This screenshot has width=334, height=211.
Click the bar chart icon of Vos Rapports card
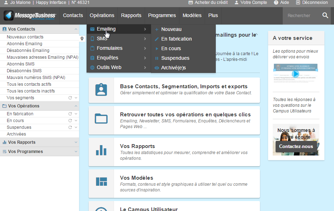point(101,150)
